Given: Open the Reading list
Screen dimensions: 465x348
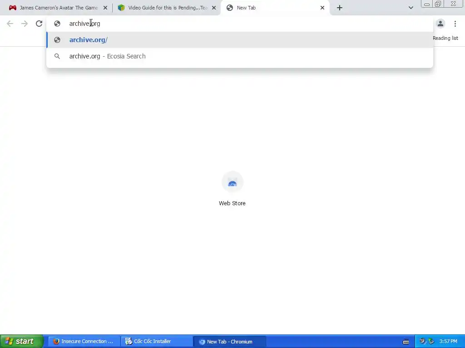Looking at the screenshot, I should (x=445, y=38).
